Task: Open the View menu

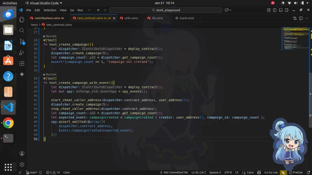Action: (63, 10)
